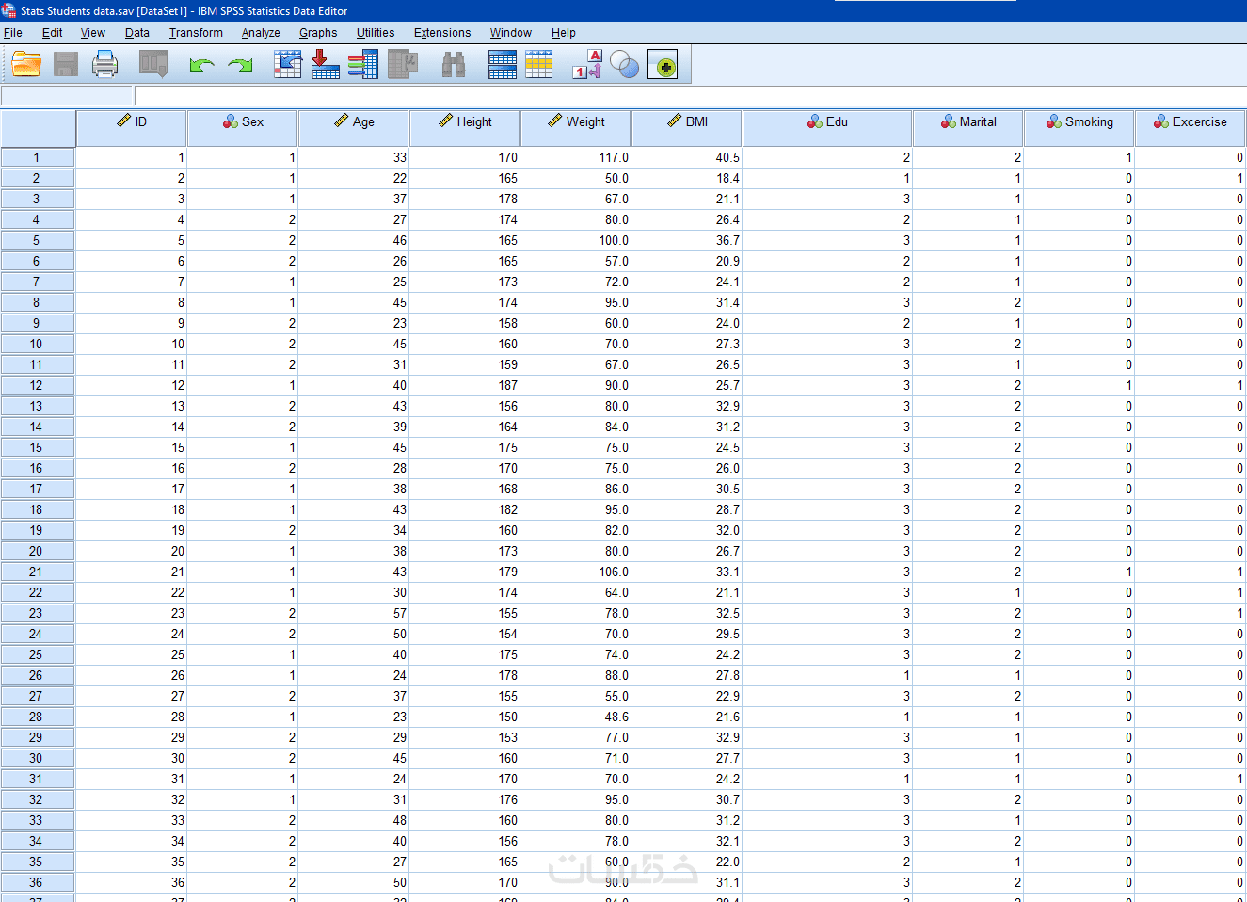The height and width of the screenshot is (902, 1247).
Task: Click BMI cell value 20.9
Action: [687, 261]
